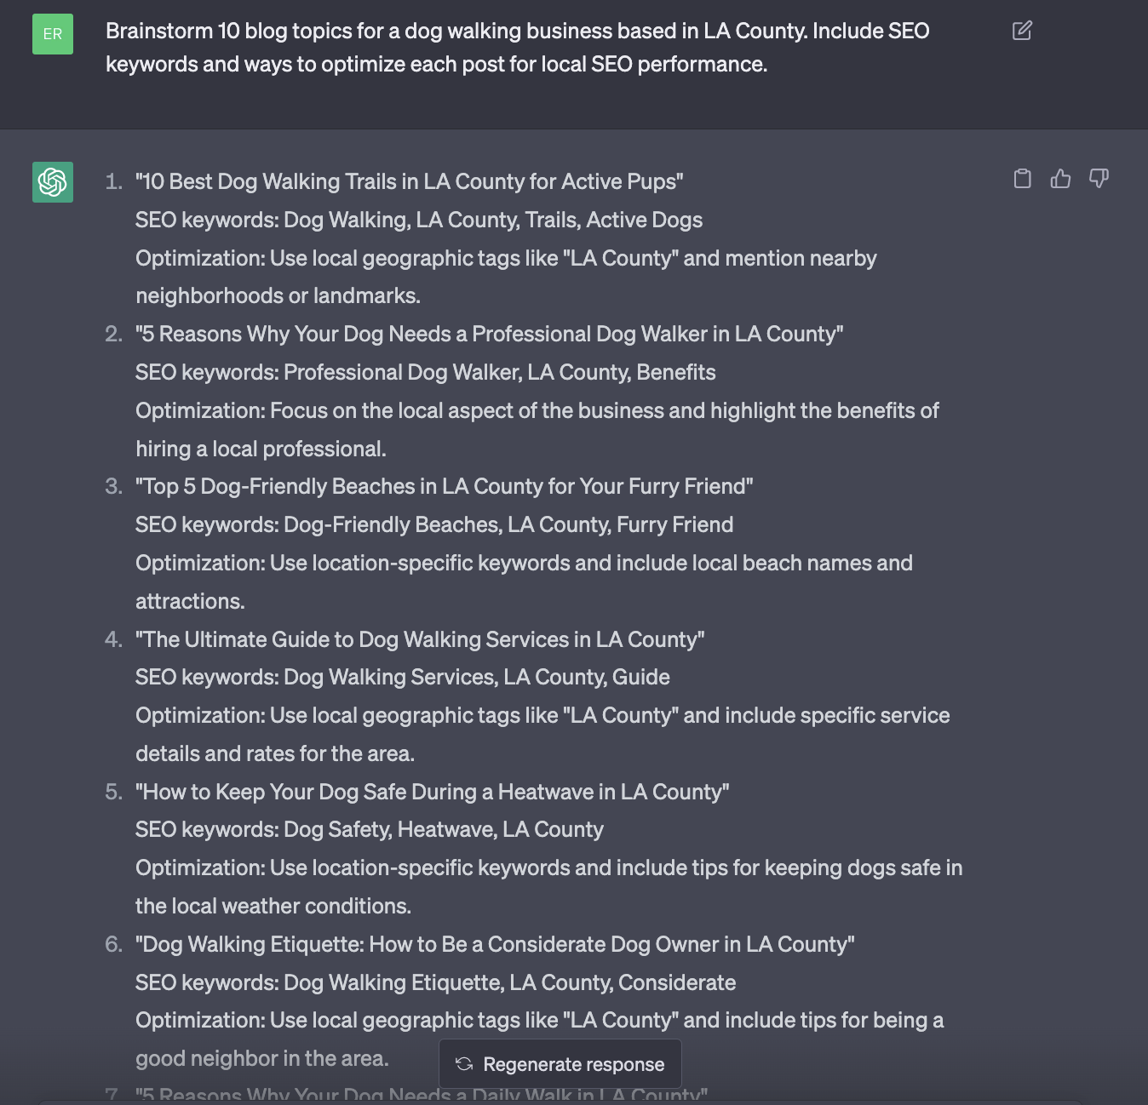Copy the response with the clipboard icon
Screen dimensions: 1148x1105
(1023, 178)
